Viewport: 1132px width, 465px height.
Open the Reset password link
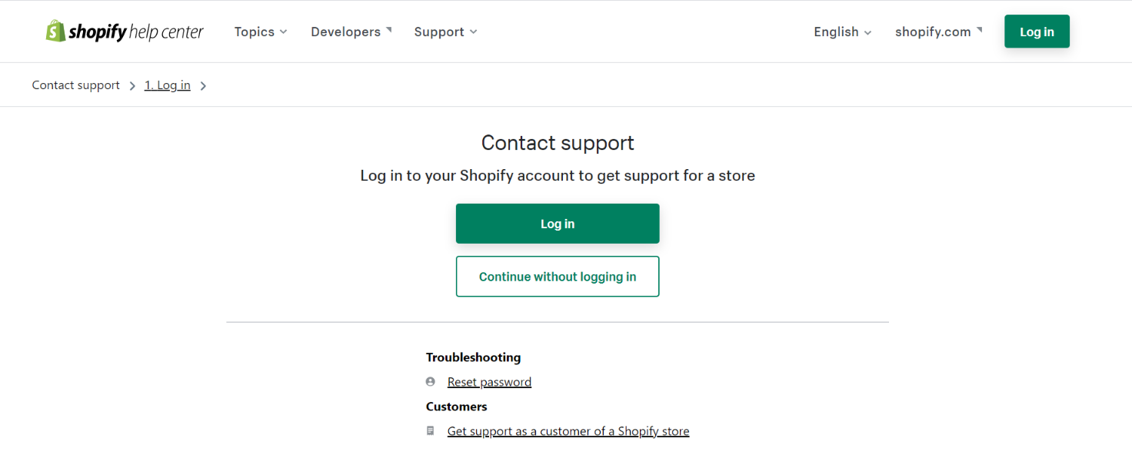point(489,382)
